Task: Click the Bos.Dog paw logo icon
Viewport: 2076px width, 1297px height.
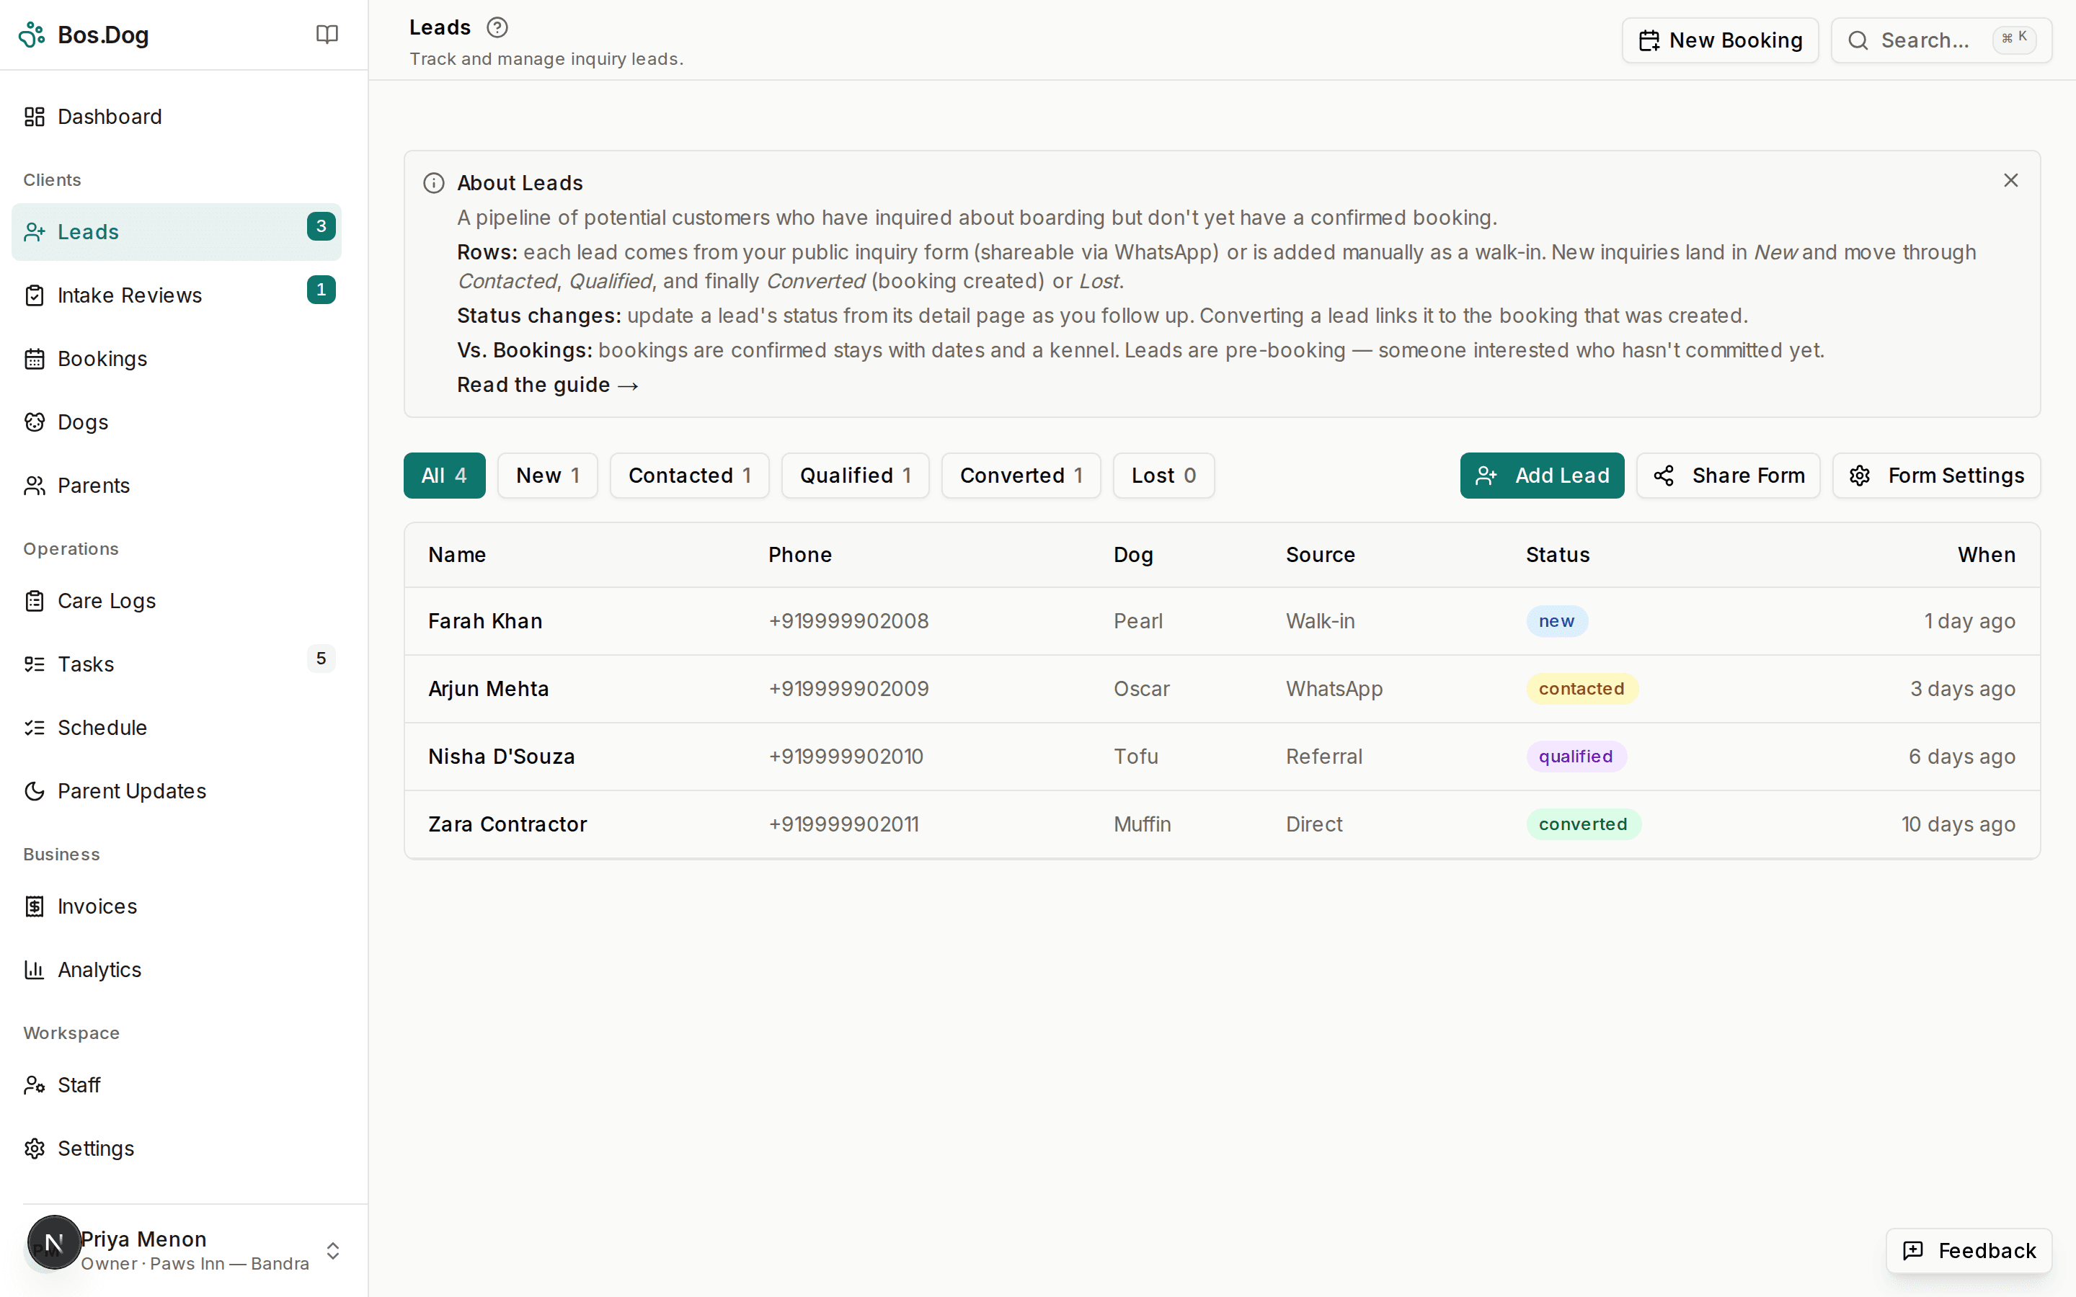Action: click(32, 35)
